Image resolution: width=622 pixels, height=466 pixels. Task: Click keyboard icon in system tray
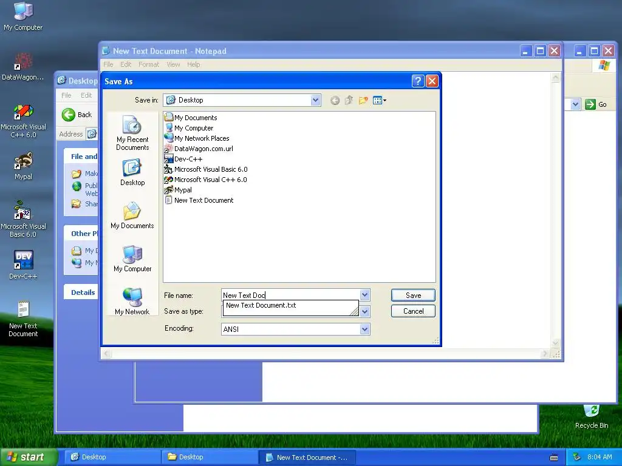pos(554,458)
